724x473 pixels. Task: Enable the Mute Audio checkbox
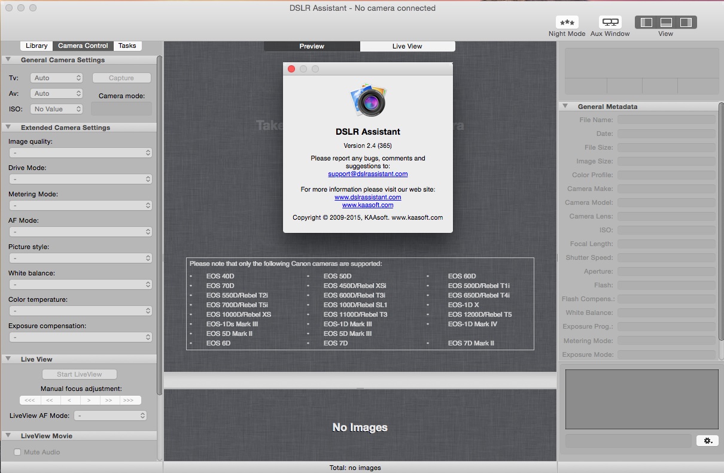(17, 452)
